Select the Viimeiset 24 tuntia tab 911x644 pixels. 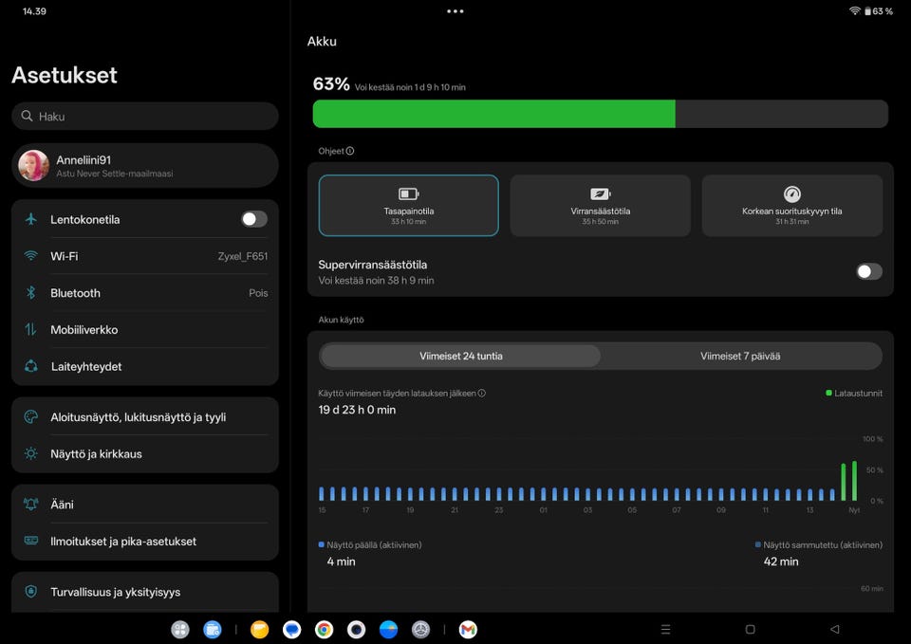pyautogui.click(x=461, y=356)
